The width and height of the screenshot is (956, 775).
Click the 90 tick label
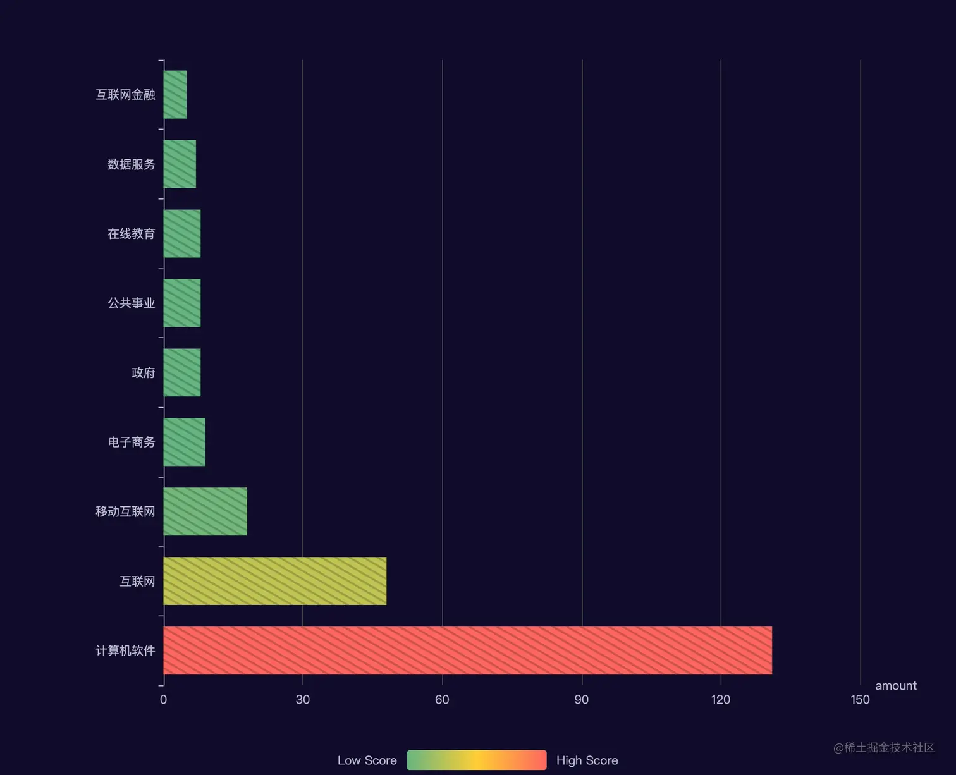582,699
